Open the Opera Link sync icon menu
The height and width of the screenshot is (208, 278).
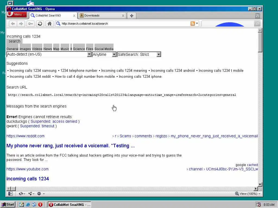pos(22,194)
